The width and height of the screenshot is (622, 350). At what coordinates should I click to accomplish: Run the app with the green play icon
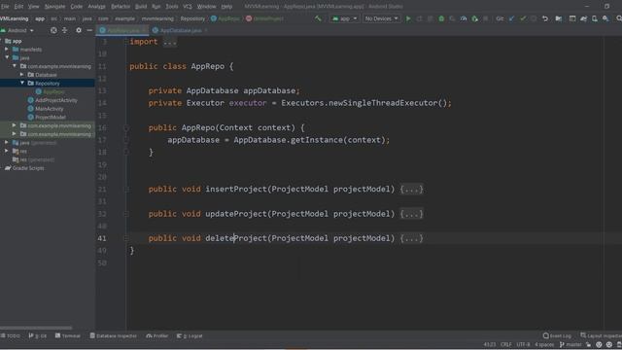pos(408,18)
